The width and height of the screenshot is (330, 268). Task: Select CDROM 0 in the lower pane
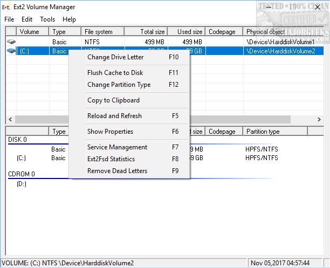point(21,174)
